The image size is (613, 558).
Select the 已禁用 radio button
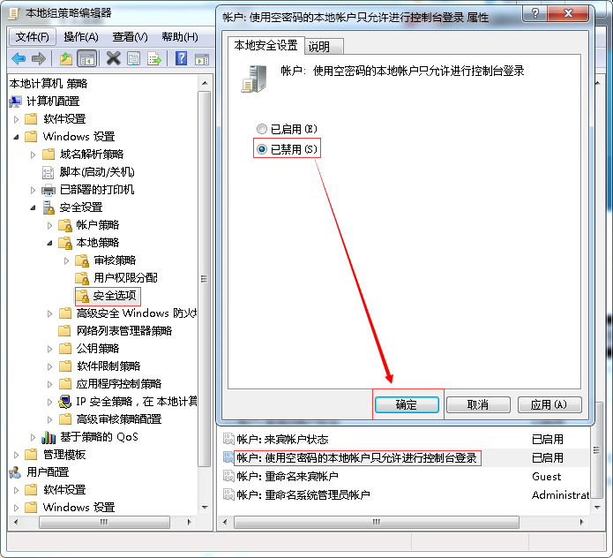coord(261,149)
